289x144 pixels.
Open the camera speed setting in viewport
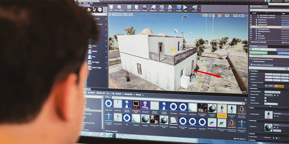(242, 16)
